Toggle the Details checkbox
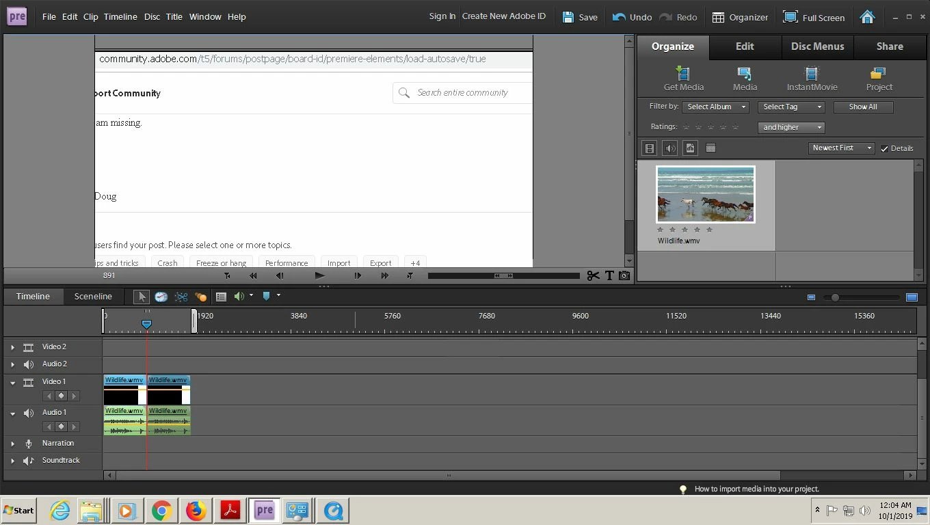The image size is (930, 525). coord(884,148)
